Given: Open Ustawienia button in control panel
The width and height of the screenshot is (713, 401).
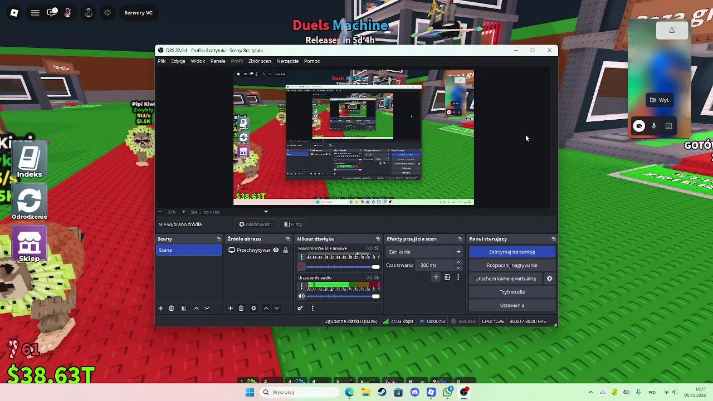Looking at the screenshot, I should click(x=512, y=305).
